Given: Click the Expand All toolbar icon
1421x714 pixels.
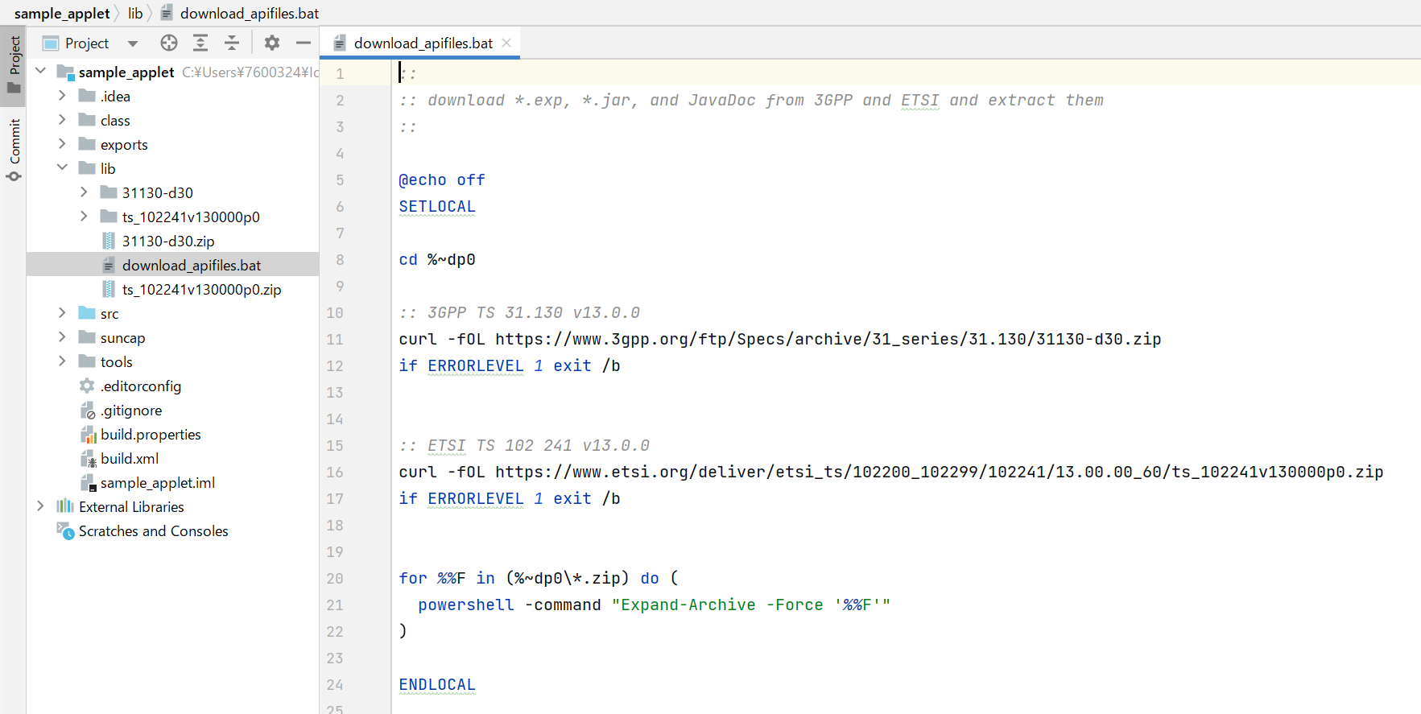Looking at the screenshot, I should click(200, 43).
